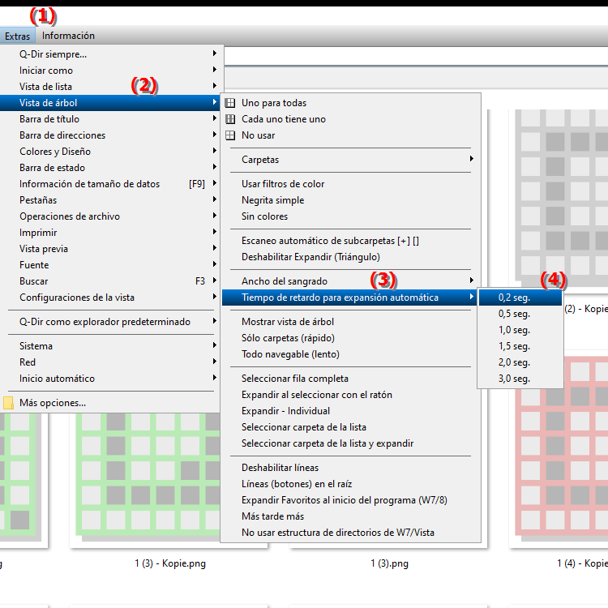The width and height of the screenshot is (608, 608).
Task: Select file '1 (3) - Kopie.png'
Action: coord(170,563)
